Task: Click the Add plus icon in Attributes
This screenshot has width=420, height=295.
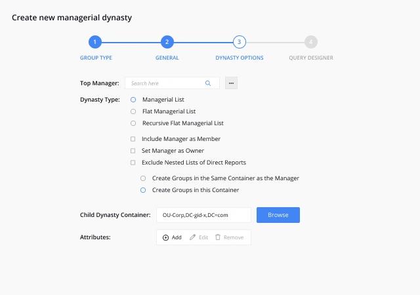Action: pos(165,237)
